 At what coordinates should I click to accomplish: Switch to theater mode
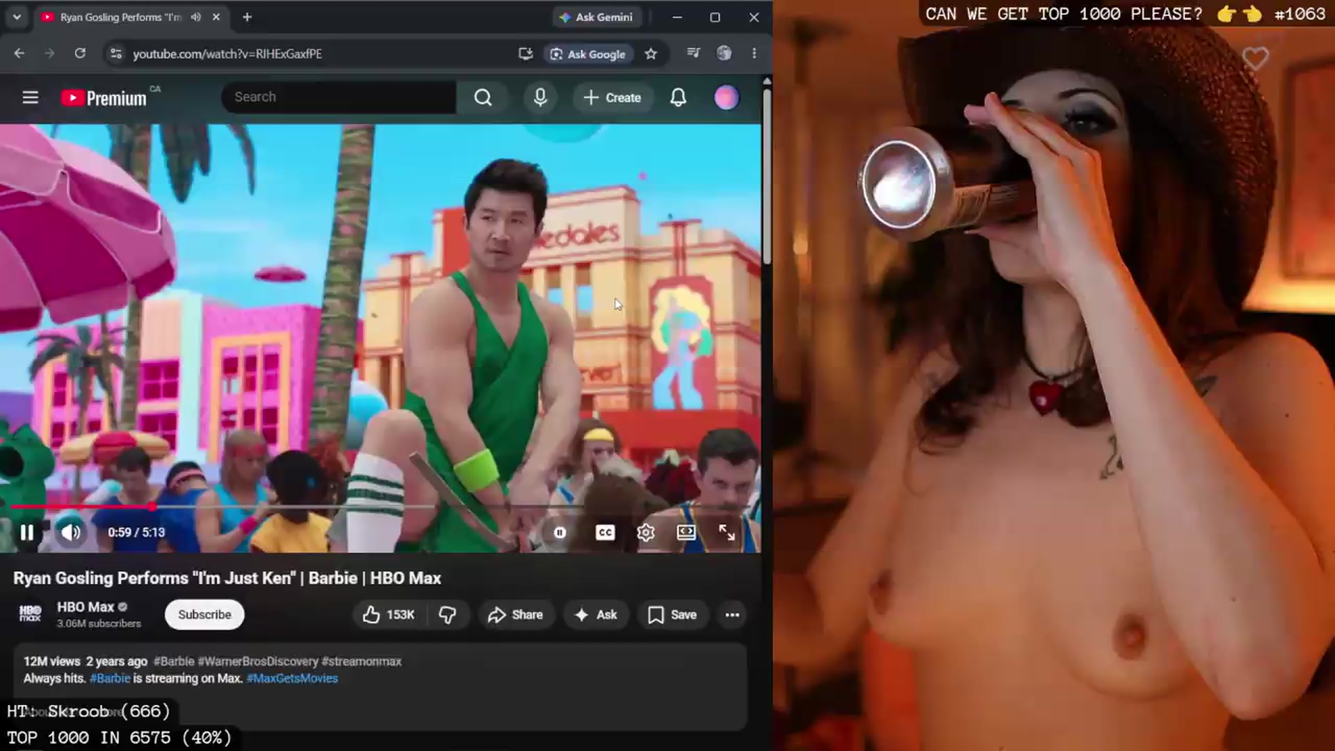(686, 533)
